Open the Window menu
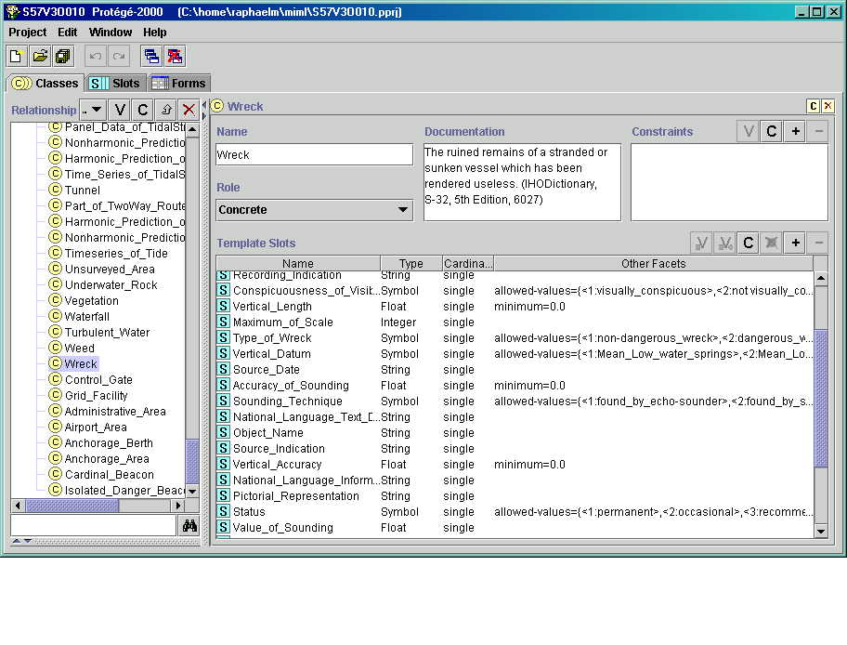Viewport: 847px width, 645px height. [111, 32]
